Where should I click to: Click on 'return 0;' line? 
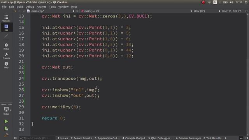tap(53, 118)
